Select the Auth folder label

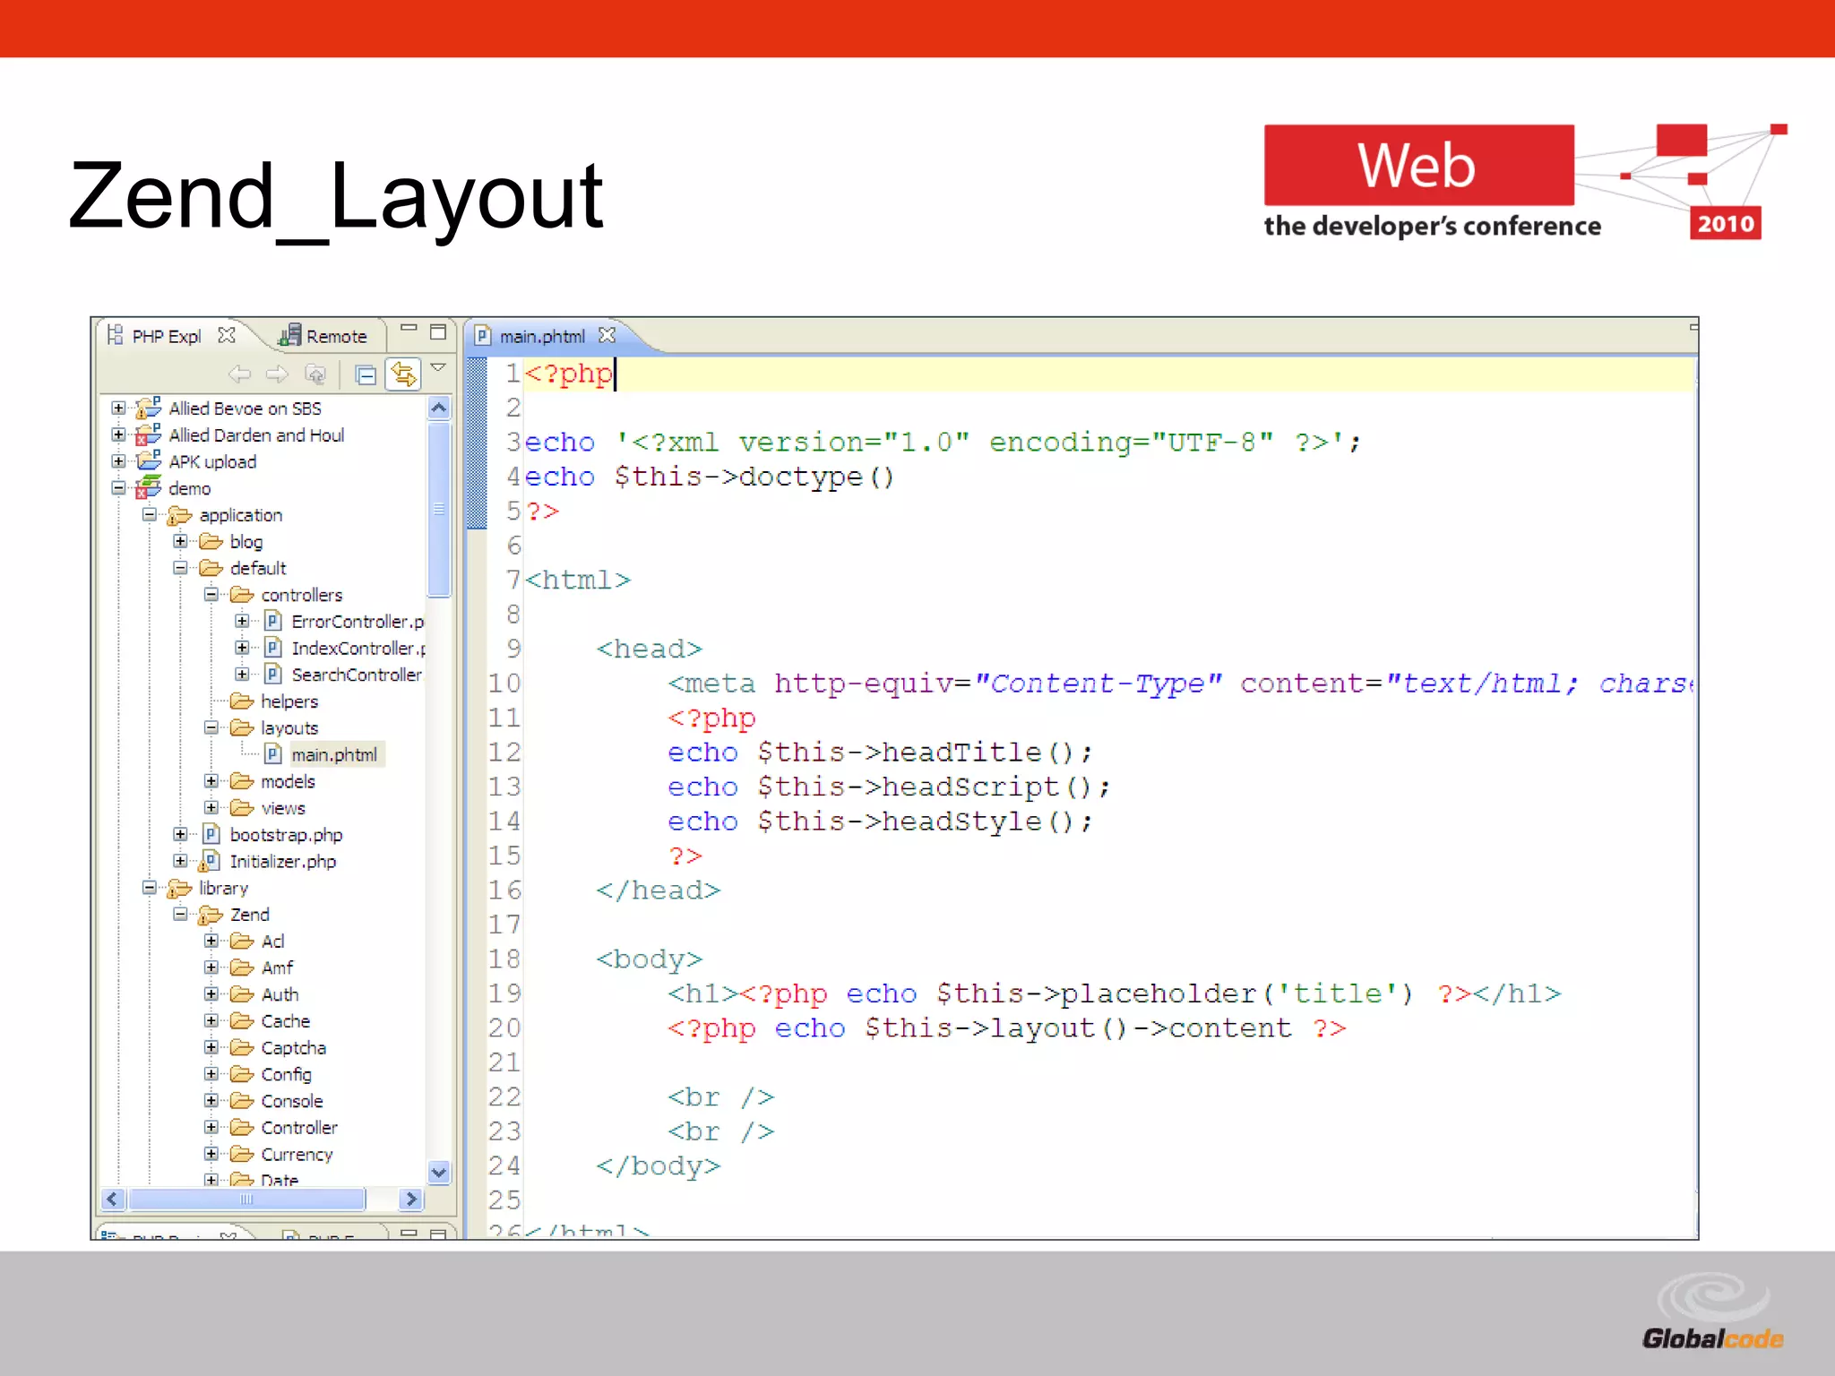coord(280,994)
